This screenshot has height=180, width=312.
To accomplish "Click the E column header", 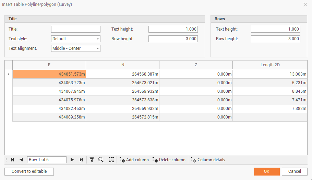I will point(49,65).
